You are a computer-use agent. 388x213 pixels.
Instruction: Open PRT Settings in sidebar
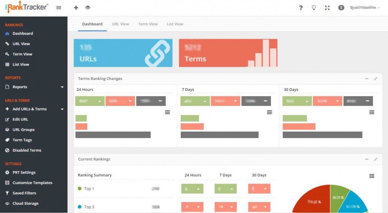click(x=24, y=172)
